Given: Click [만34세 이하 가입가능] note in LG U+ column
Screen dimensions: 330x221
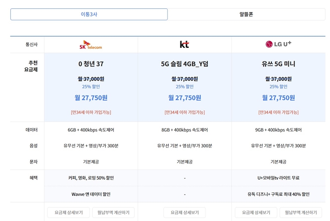Looking at the screenshot, I should [x=278, y=112].
